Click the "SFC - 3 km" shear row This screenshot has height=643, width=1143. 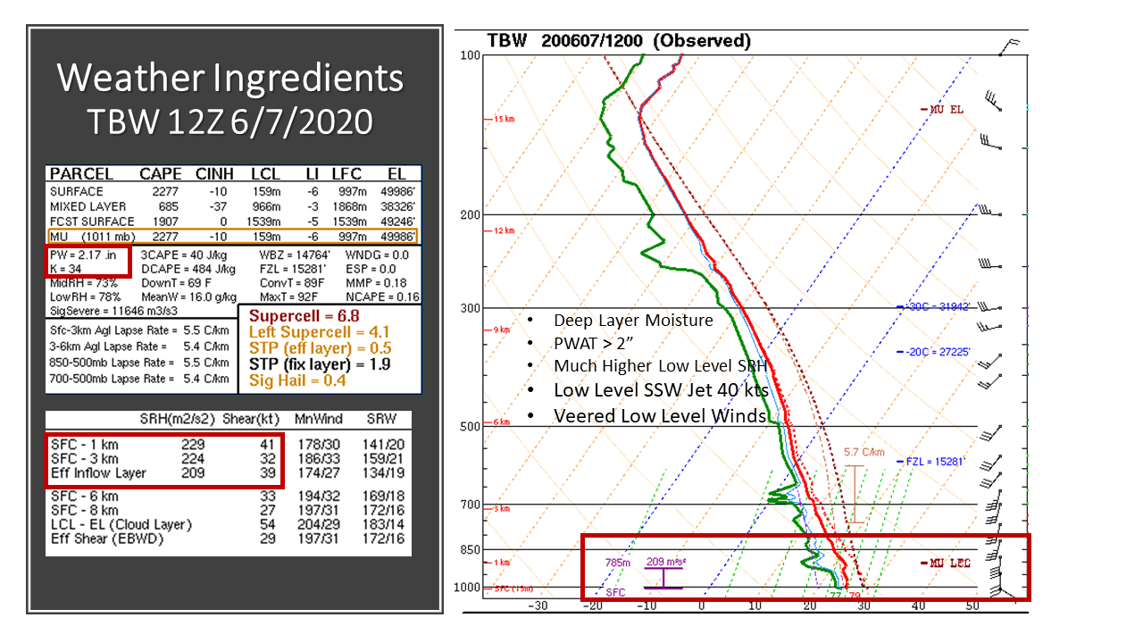[229, 459]
